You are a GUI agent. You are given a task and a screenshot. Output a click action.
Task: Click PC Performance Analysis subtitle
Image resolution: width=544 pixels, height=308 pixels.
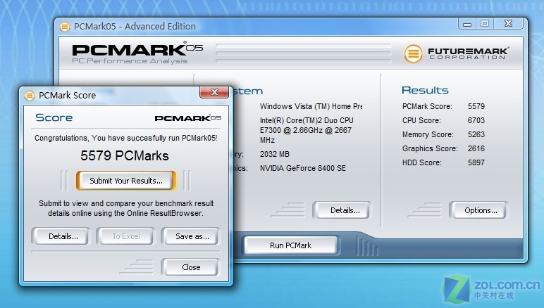pos(130,61)
